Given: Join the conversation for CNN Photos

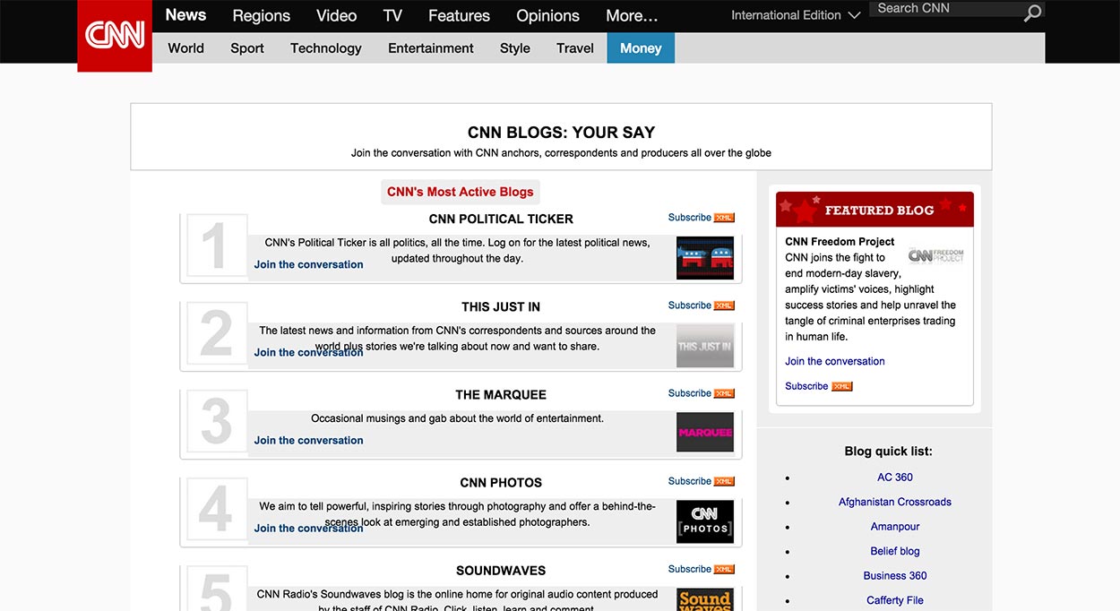Looking at the screenshot, I should pos(308,528).
